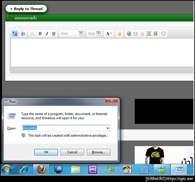Click the administrative privileges shield icon
This screenshot has width=195, height=182.
23,135
